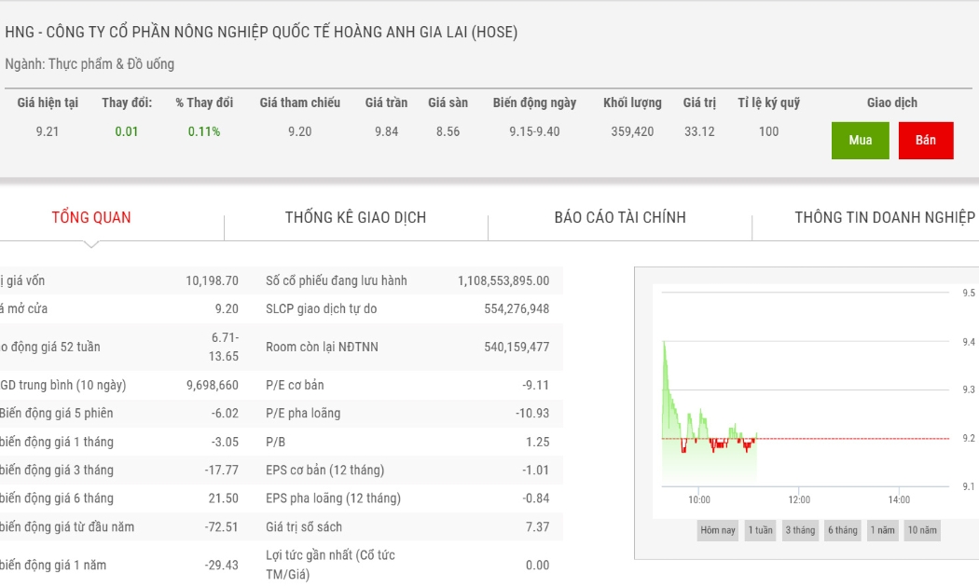Click the green Mua buy button
Viewport: 979px width, 587px height.
pyautogui.click(x=860, y=141)
